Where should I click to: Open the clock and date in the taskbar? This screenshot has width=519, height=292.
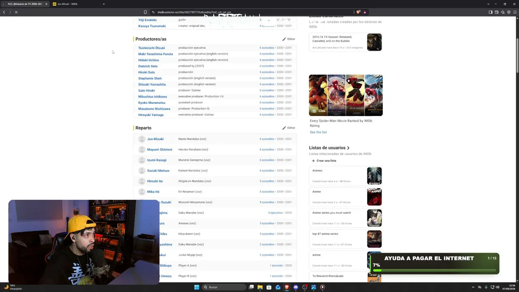click(x=508, y=287)
